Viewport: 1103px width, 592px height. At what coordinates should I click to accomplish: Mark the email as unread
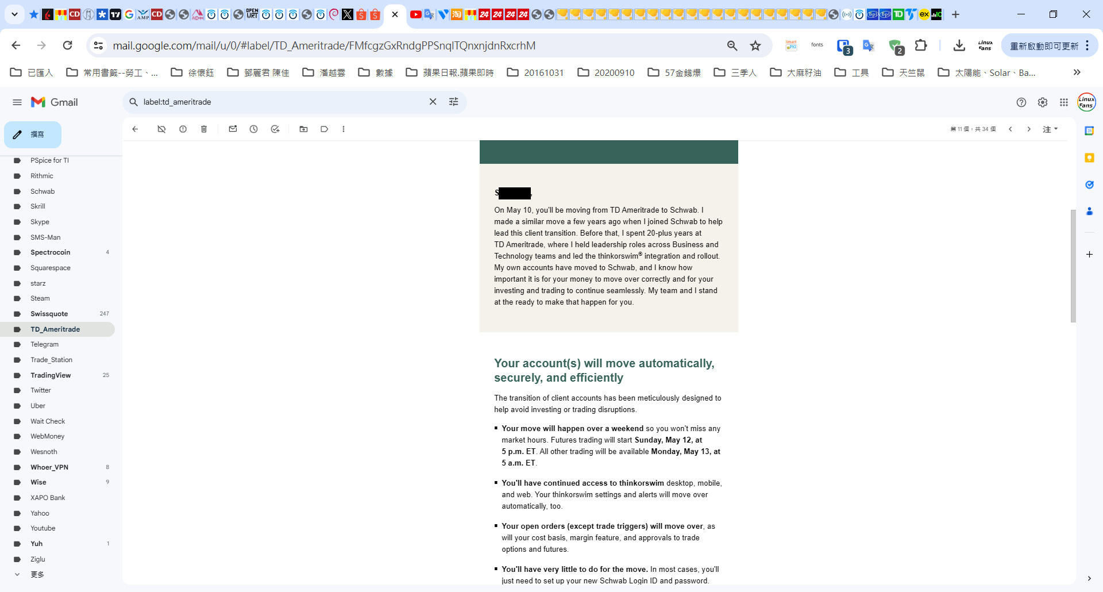233,129
